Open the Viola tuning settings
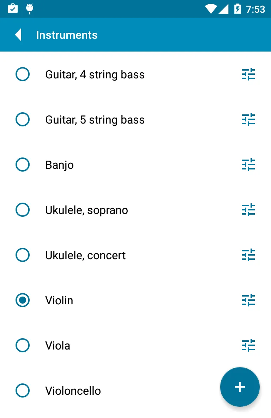This screenshot has height=418, width=271. 248,345
